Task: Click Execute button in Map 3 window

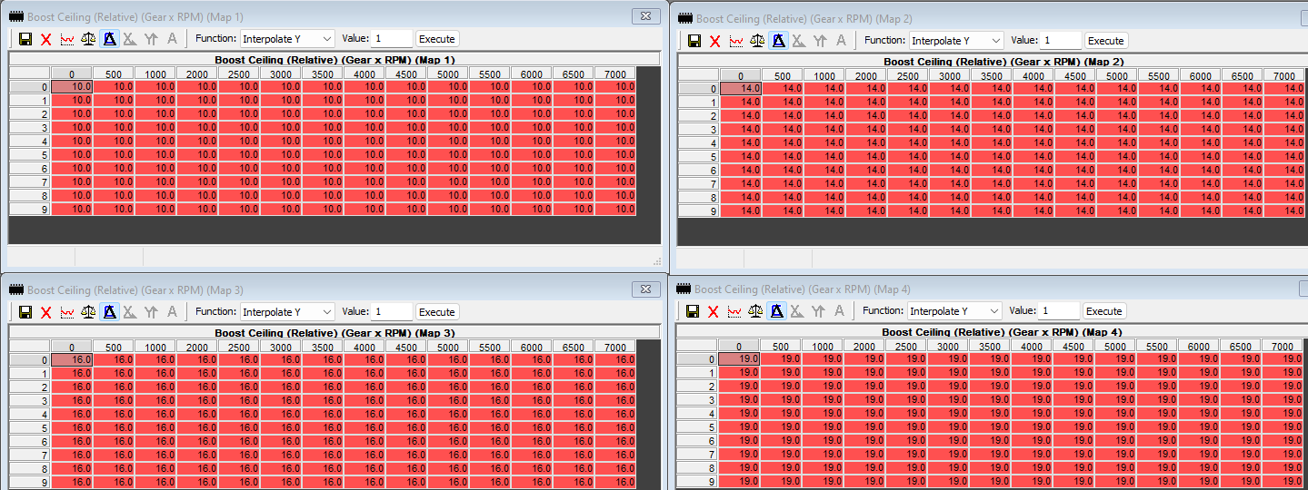Action: click(437, 312)
